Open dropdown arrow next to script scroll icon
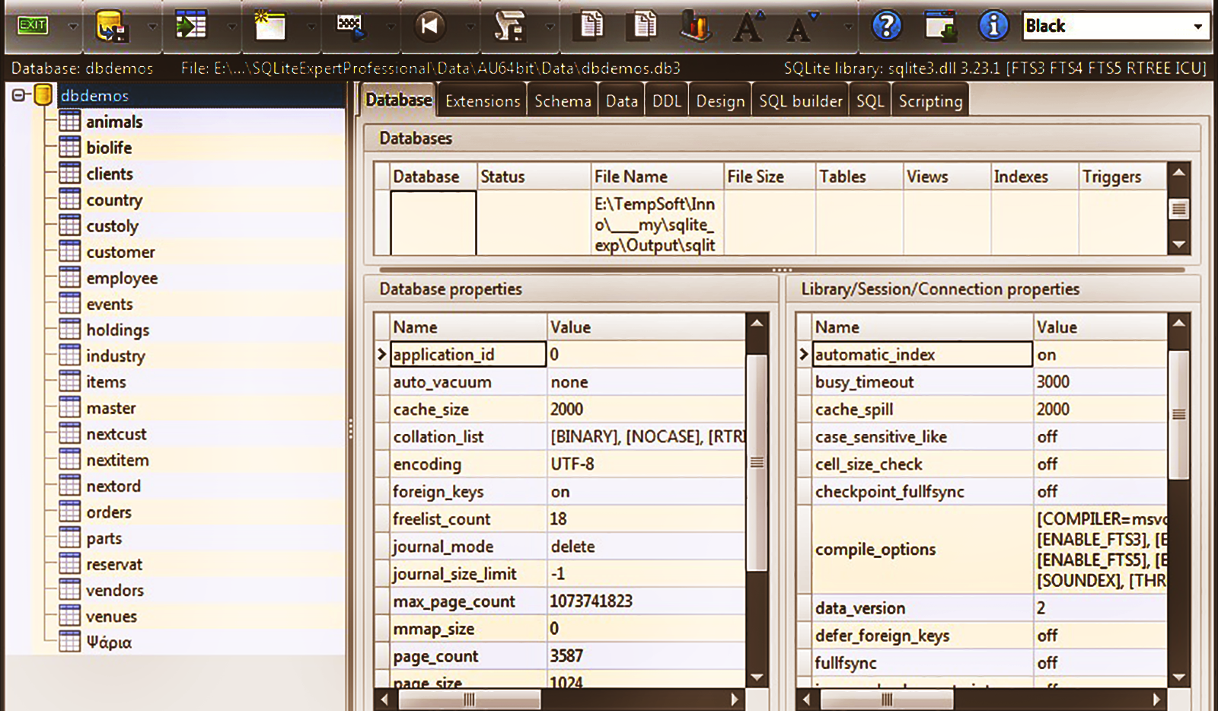Viewport: 1218px width, 711px height. click(x=549, y=27)
